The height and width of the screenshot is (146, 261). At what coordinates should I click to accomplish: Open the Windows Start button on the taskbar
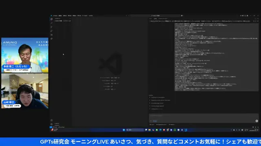click(124, 130)
